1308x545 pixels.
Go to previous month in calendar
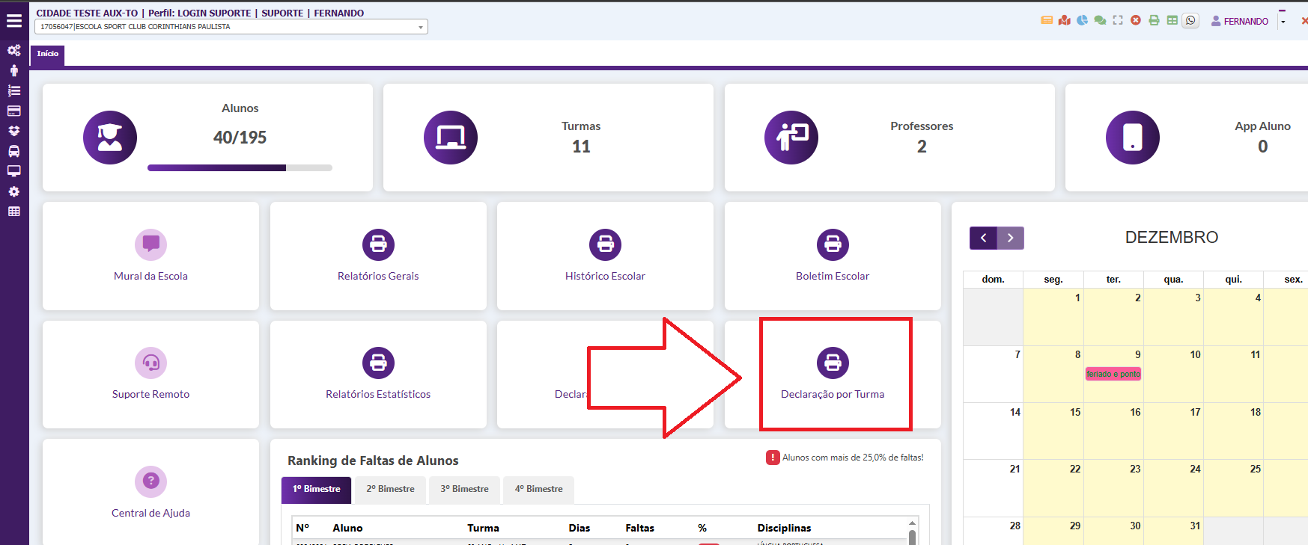pos(983,238)
